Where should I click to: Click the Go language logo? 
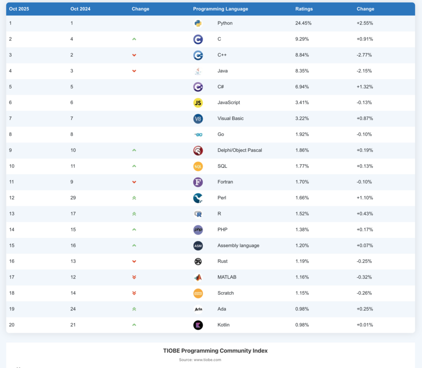coord(198,135)
